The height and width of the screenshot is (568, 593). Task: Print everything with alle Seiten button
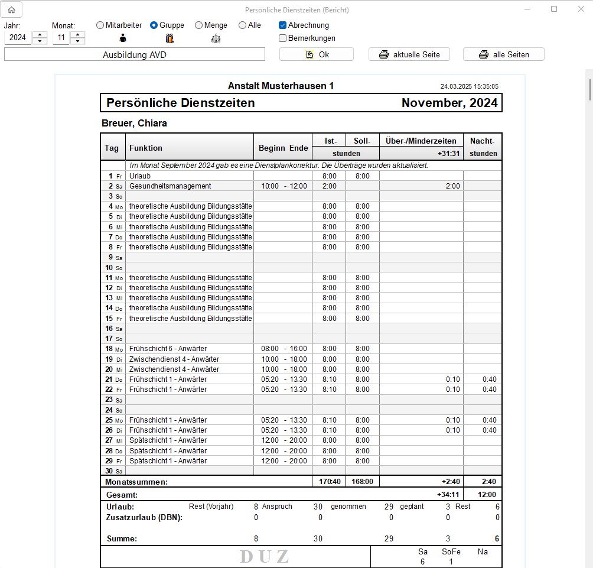503,54
